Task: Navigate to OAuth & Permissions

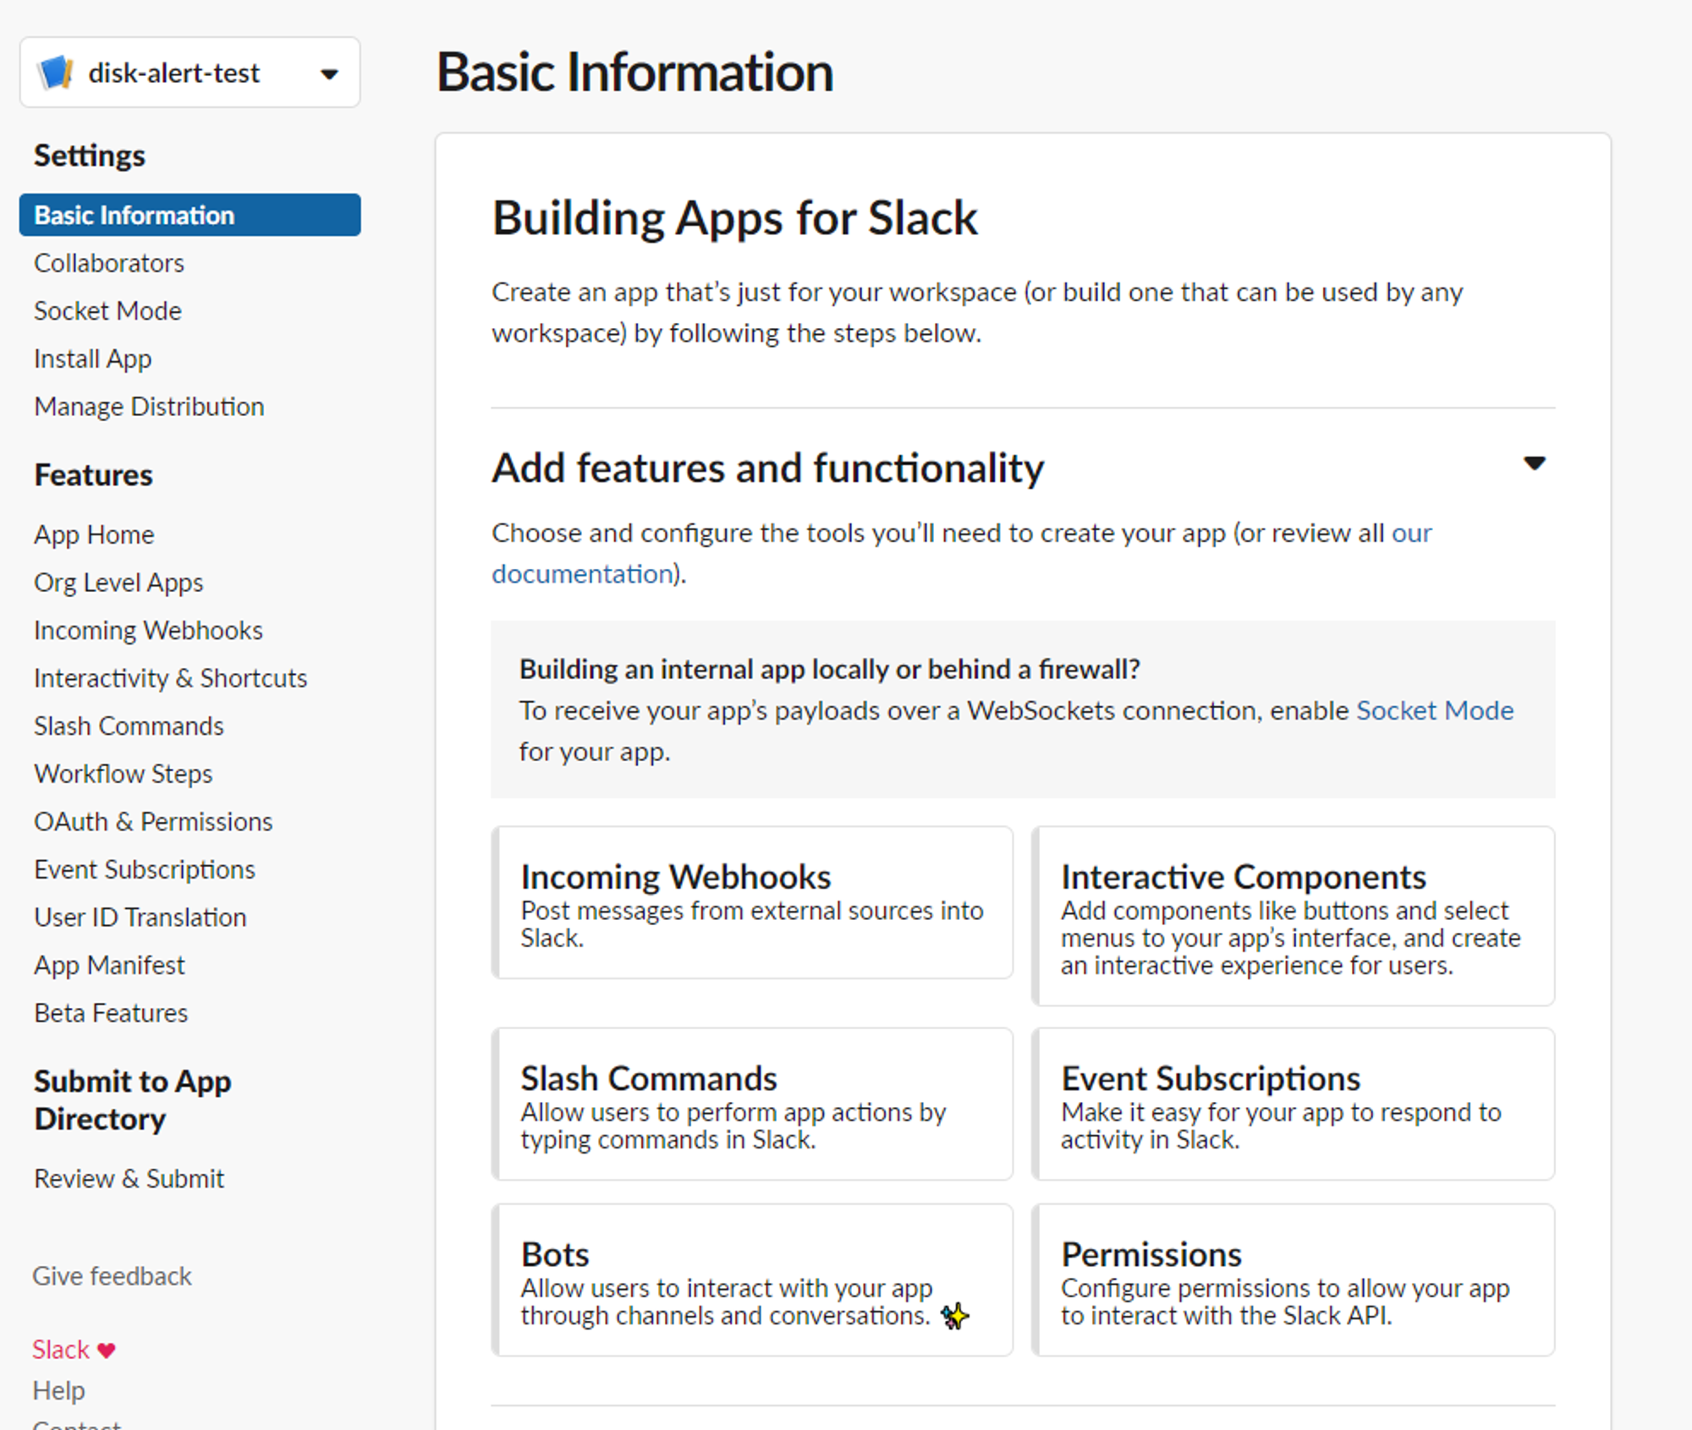Action: [x=153, y=822]
